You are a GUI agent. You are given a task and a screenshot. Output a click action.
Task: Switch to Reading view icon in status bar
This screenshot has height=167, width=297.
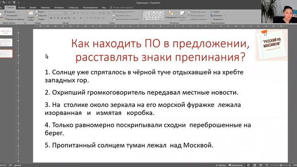tap(261, 165)
